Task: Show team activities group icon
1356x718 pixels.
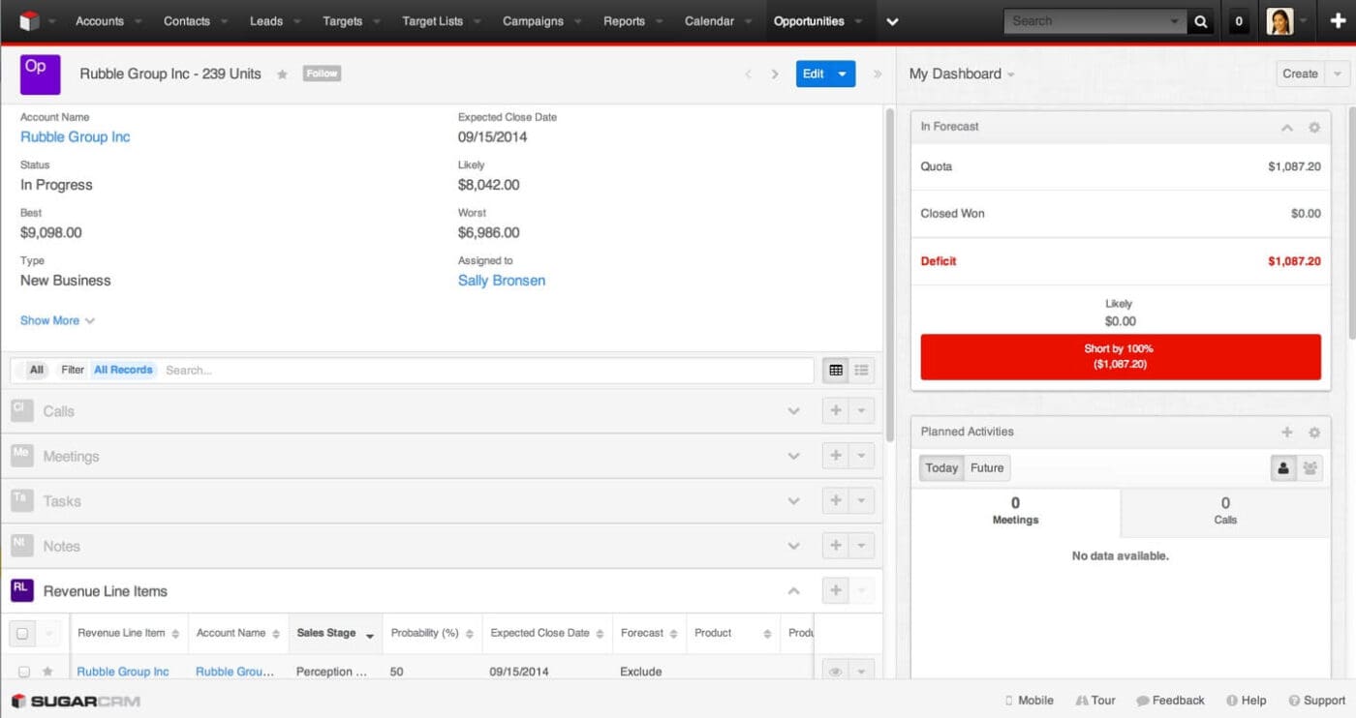Action: [1310, 468]
